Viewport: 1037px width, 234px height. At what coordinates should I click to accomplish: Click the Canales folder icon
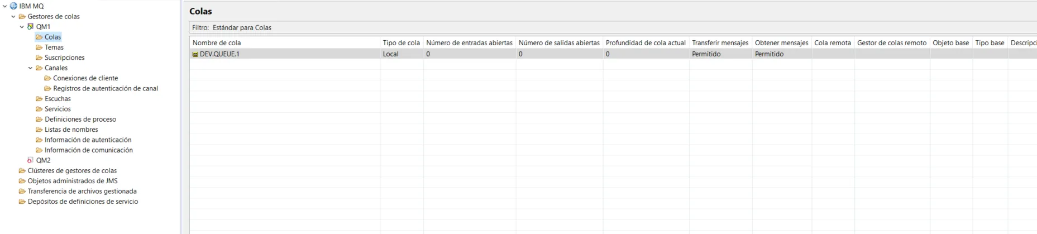click(x=39, y=68)
